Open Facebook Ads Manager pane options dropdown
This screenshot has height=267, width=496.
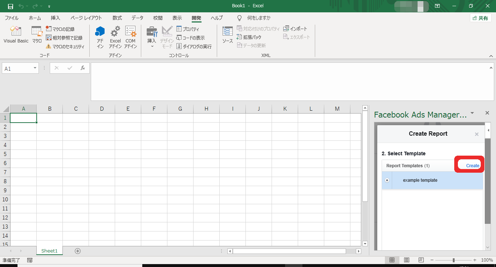472,113
